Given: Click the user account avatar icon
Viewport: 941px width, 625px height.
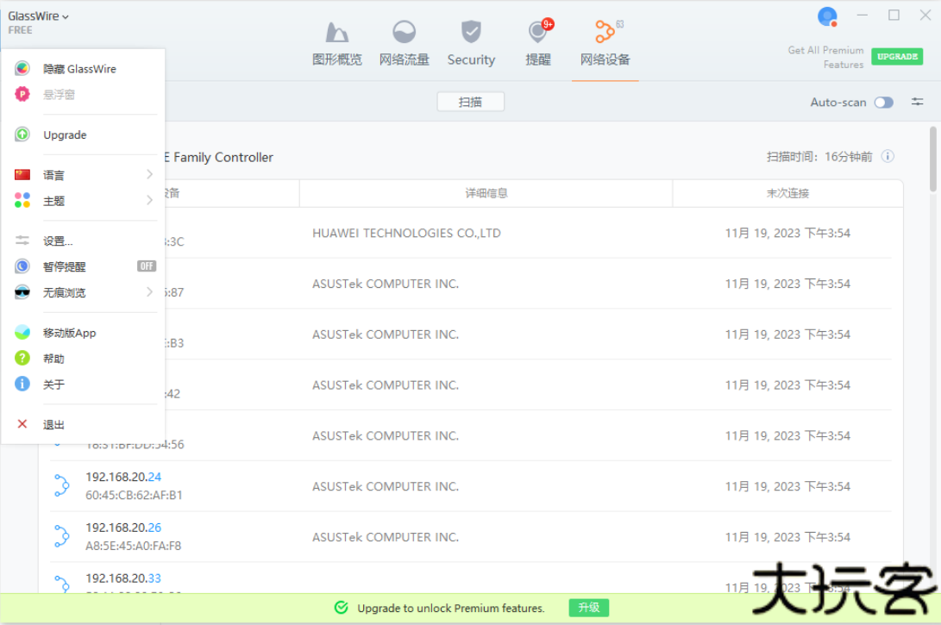Looking at the screenshot, I should 827,16.
